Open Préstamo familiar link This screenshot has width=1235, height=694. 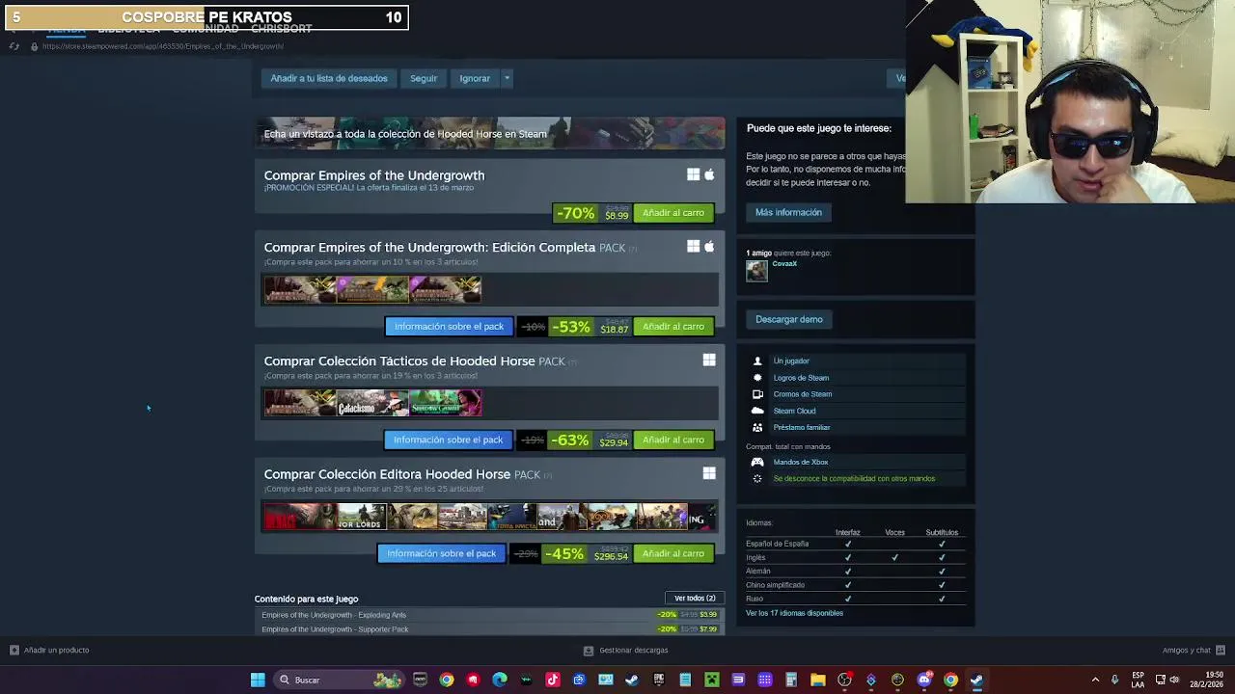801,427
